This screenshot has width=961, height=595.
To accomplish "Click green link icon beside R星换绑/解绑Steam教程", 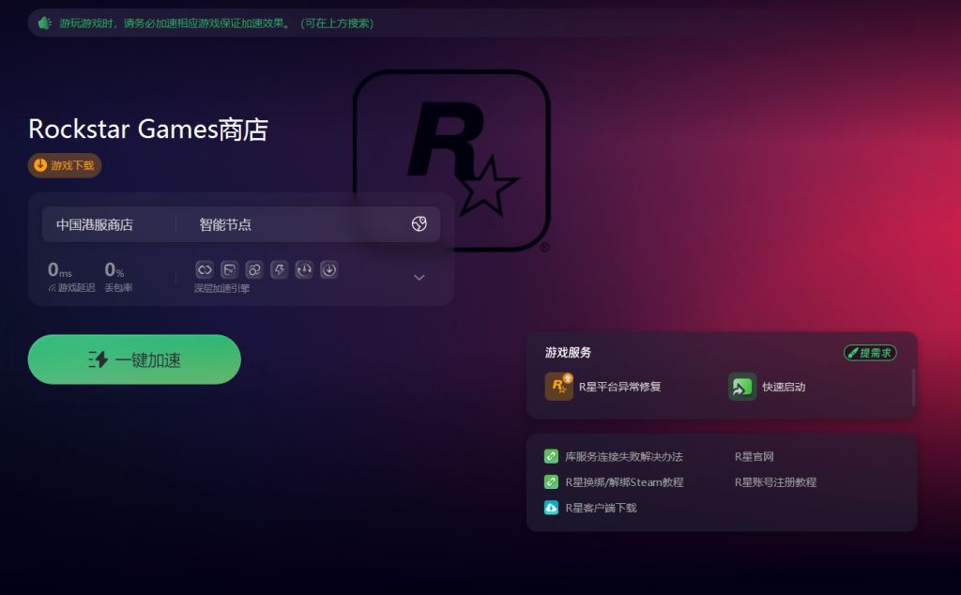I will [x=551, y=482].
